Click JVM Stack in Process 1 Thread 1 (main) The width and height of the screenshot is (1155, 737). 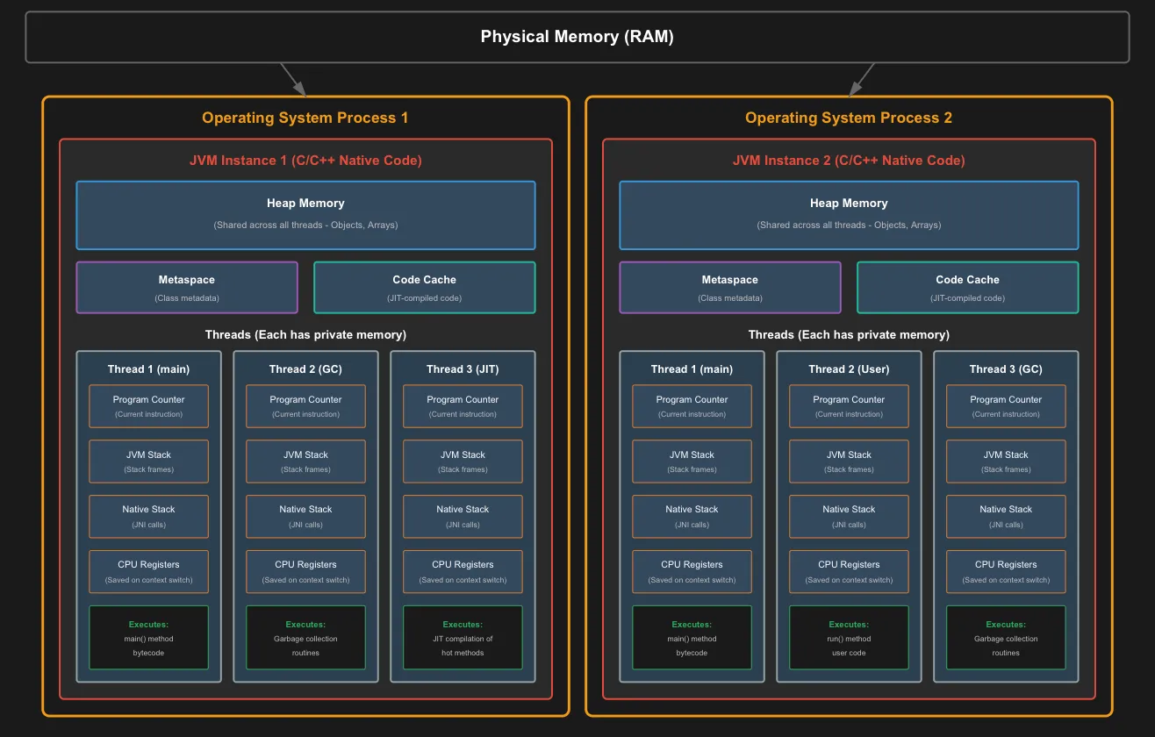pyautogui.click(x=149, y=462)
